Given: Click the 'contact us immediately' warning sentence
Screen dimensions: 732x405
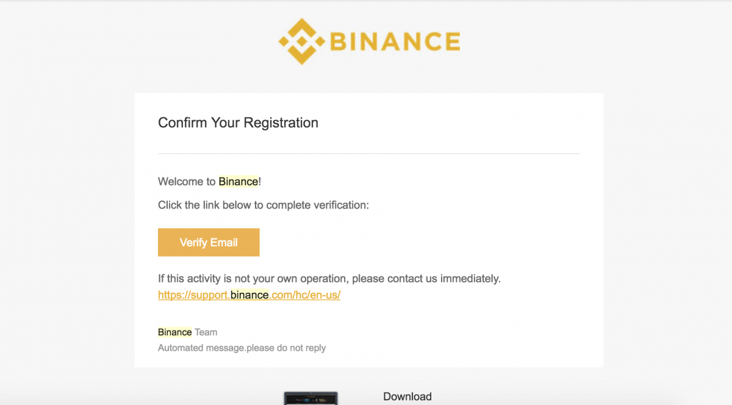Looking at the screenshot, I should pyautogui.click(x=329, y=279).
